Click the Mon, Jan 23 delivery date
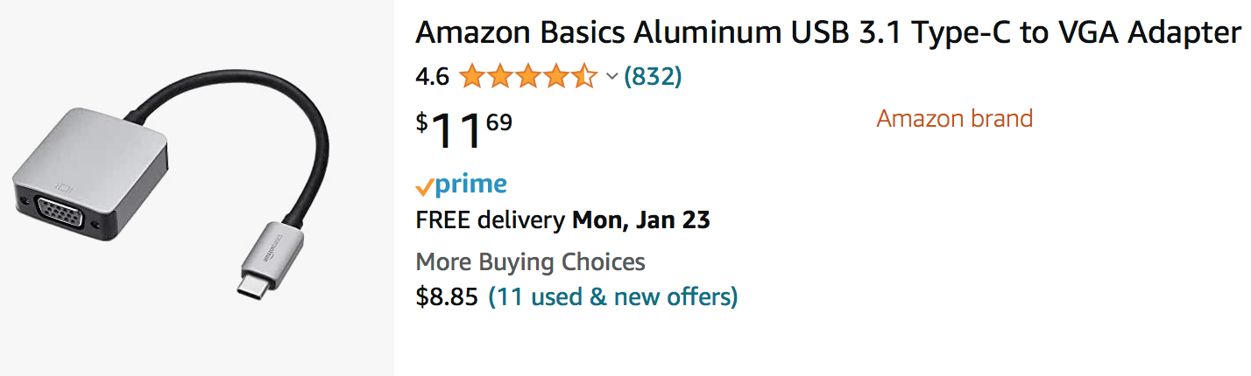The image size is (1251, 376). pos(641,220)
